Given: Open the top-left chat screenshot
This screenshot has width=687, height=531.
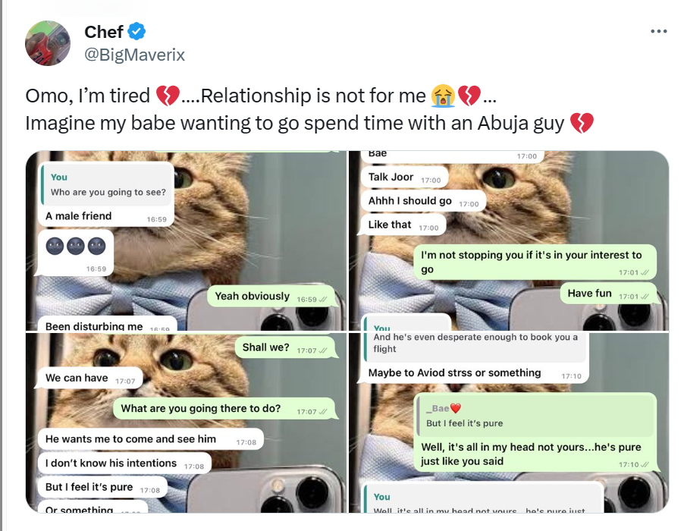Looking at the screenshot, I should pos(185,240).
